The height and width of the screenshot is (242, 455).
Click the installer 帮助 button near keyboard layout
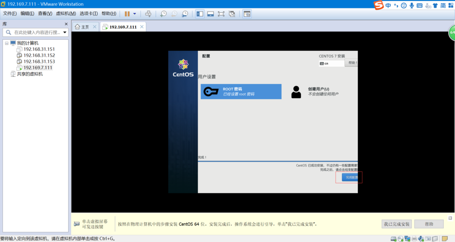[x=351, y=63]
